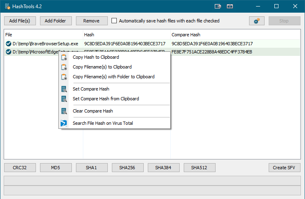
Task: Choose Set Compare Hash from Clipboard
Action: coord(105,99)
